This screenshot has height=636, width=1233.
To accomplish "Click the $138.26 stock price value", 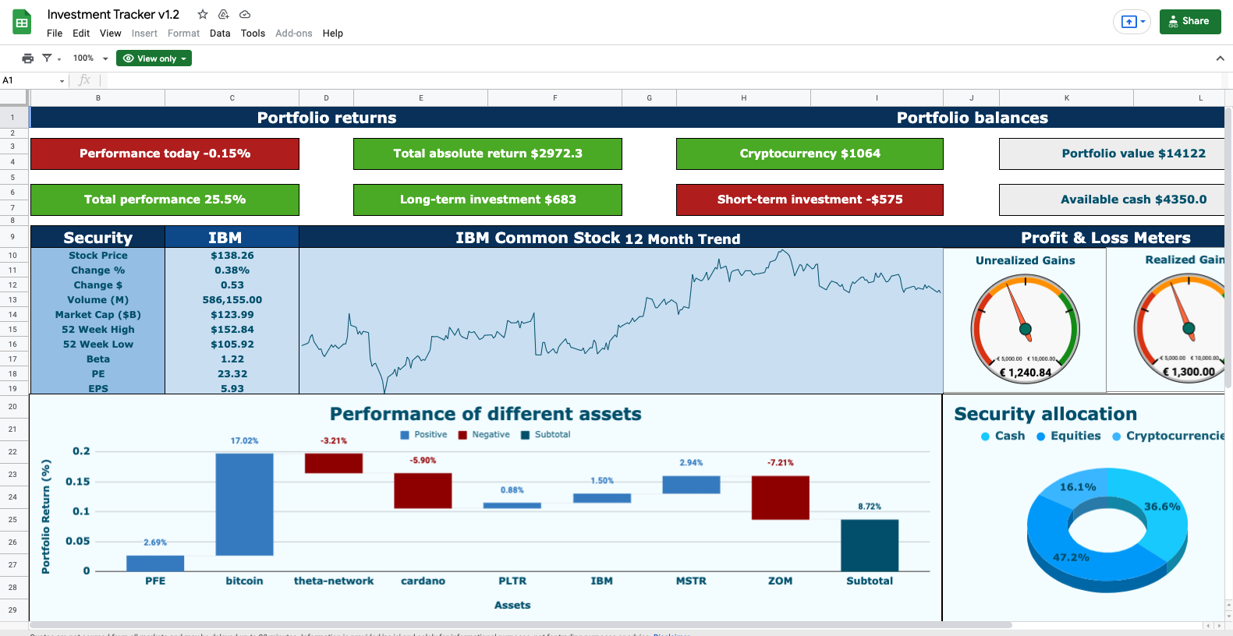I will tap(232, 256).
